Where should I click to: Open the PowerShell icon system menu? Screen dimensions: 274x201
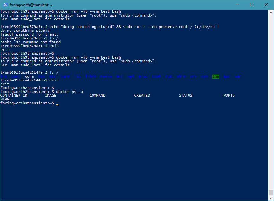[5, 5]
